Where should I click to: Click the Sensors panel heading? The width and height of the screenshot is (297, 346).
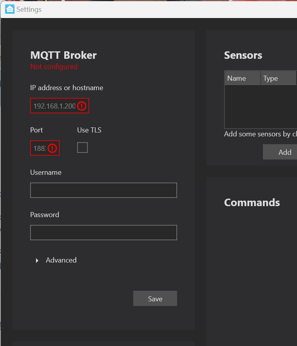click(x=243, y=55)
